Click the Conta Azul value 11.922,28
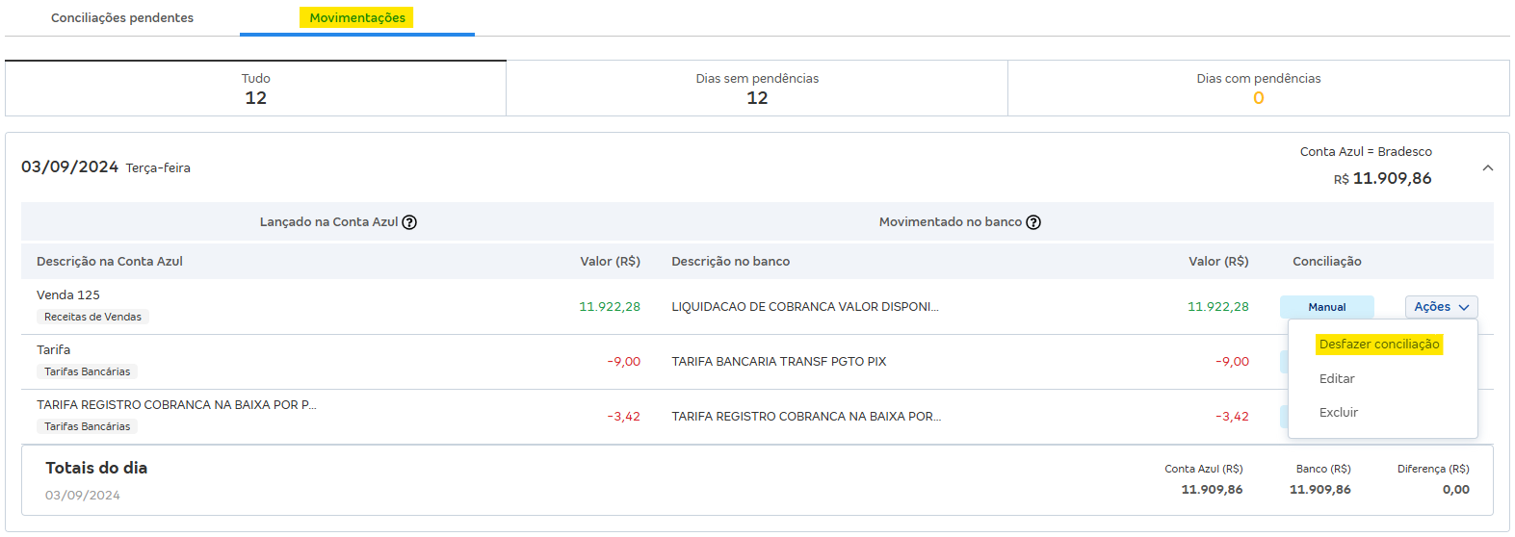 [x=610, y=307]
